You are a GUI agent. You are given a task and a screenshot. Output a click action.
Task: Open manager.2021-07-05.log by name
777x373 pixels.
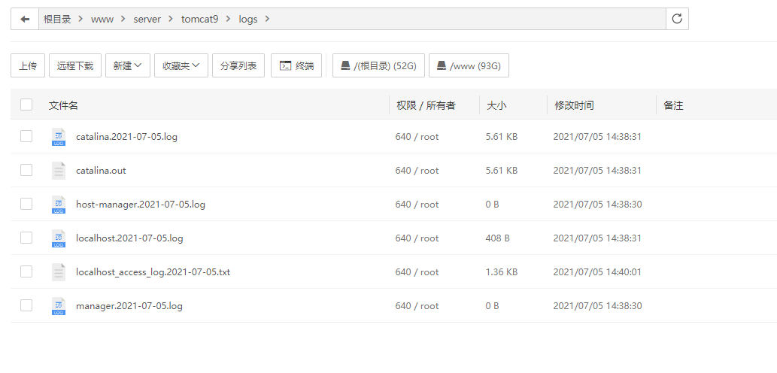coord(129,305)
